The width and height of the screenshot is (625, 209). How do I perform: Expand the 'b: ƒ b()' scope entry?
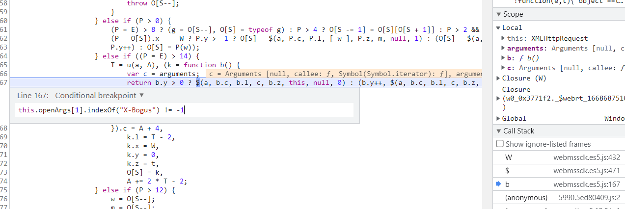point(503,58)
